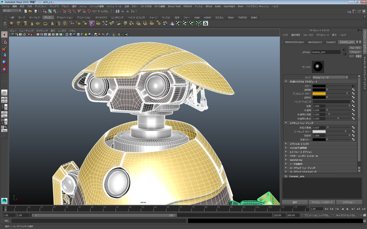The height and width of the screenshot is (229, 367).
Task: Open the Phong シェーダ type dropdown
Action: point(330,78)
